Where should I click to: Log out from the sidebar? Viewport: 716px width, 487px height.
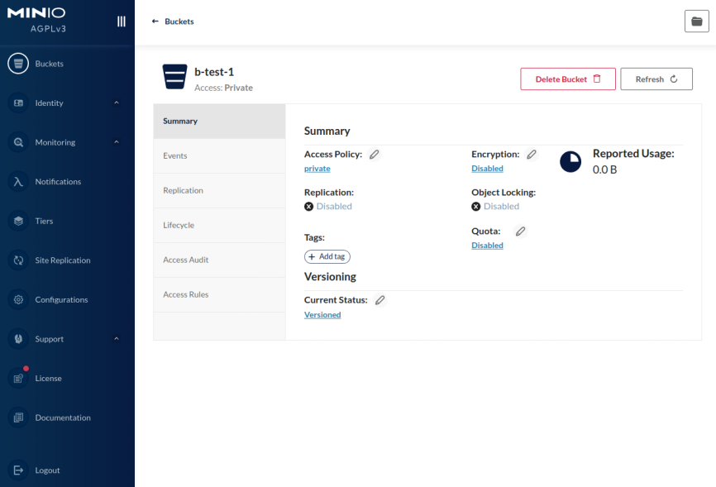47,470
